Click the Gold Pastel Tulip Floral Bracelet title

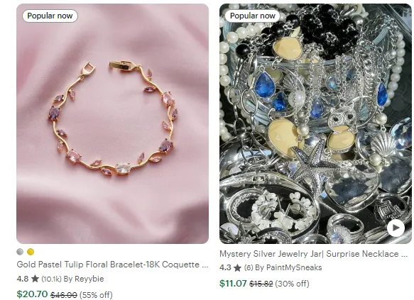112,265
